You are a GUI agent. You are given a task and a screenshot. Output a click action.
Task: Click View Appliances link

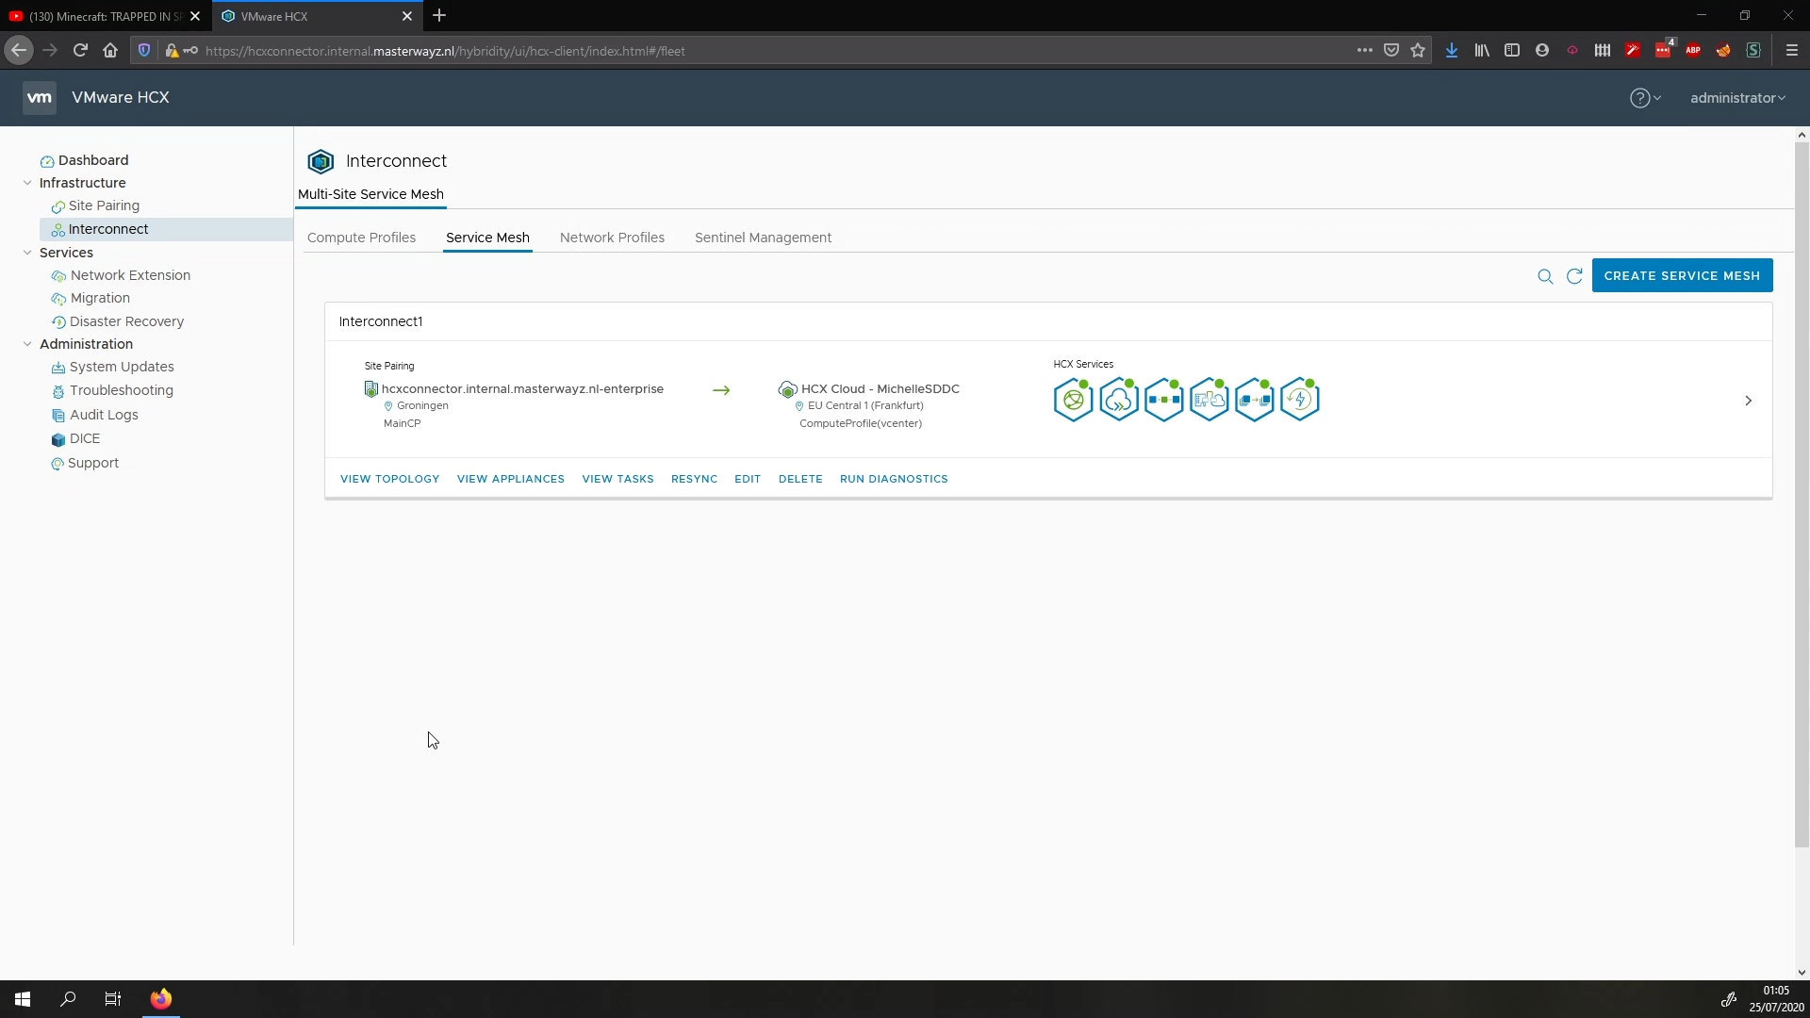coord(511,479)
